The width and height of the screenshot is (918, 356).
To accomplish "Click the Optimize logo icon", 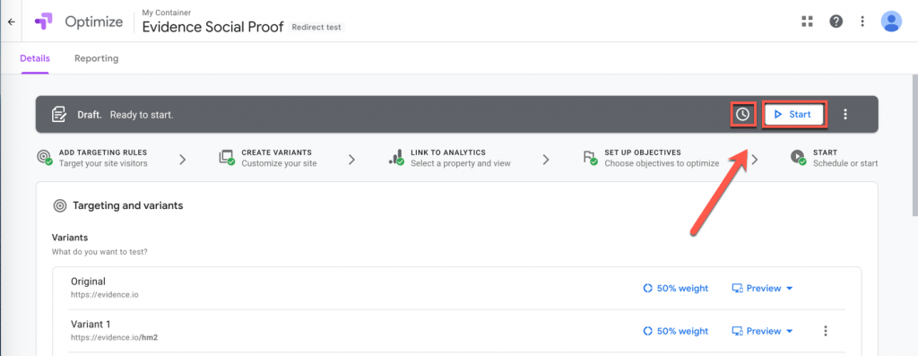I will point(44,22).
